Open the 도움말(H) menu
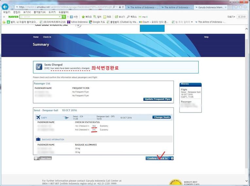 (63, 12)
